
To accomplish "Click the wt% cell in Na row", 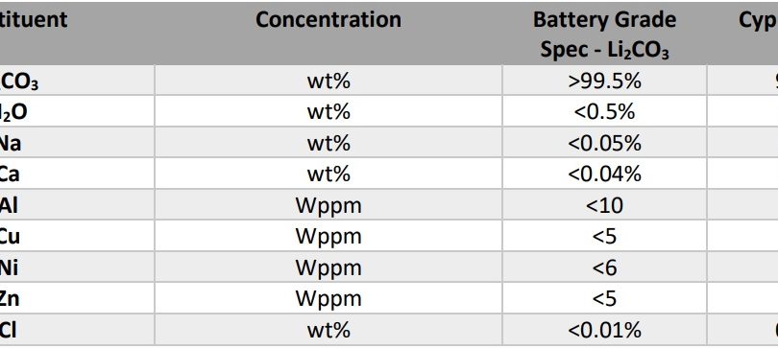I will coord(328,143).
